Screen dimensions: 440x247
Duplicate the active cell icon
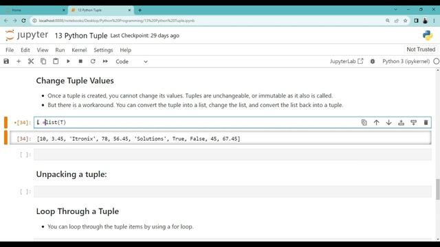click(364, 122)
